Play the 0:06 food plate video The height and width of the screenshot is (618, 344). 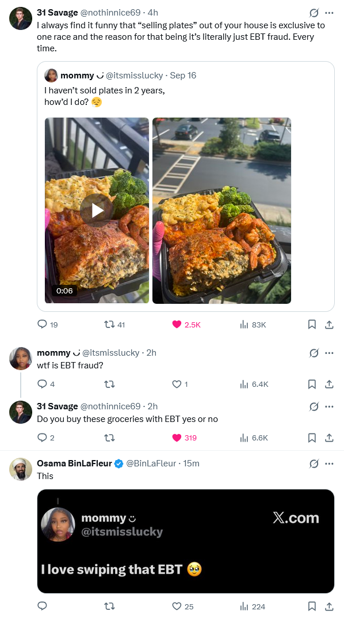pos(97,210)
